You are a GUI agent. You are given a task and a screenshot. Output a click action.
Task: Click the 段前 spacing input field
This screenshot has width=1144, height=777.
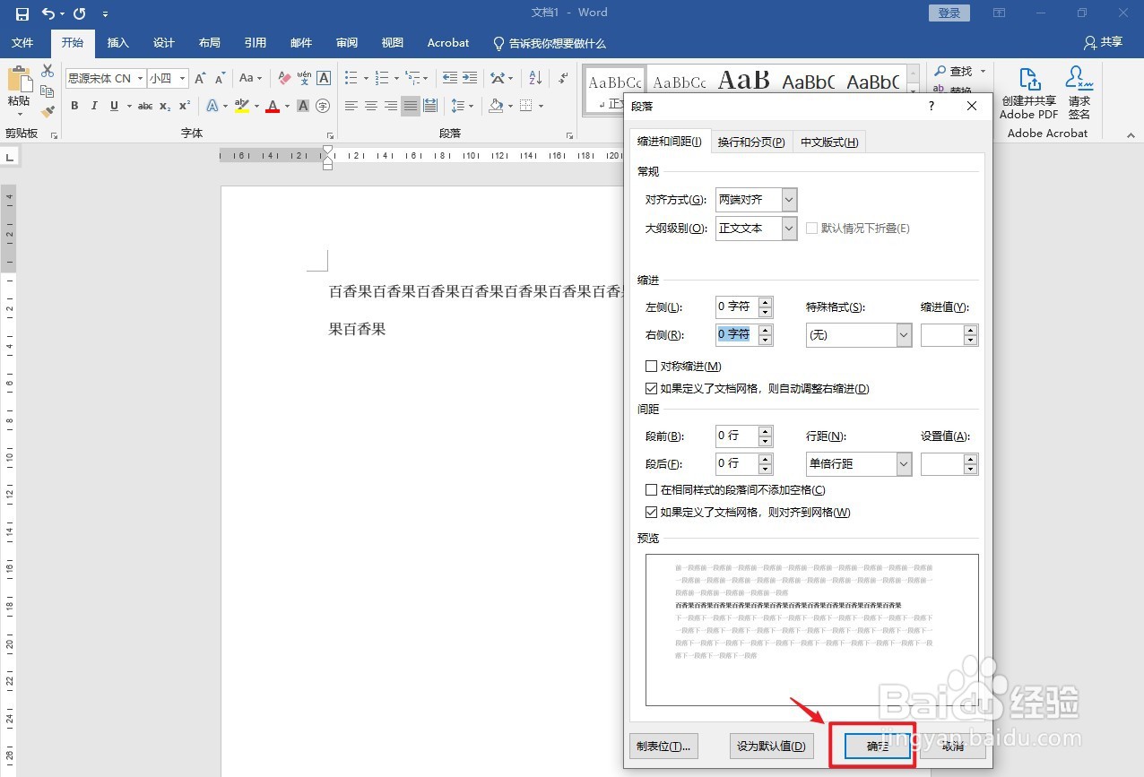click(x=737, y=436)
